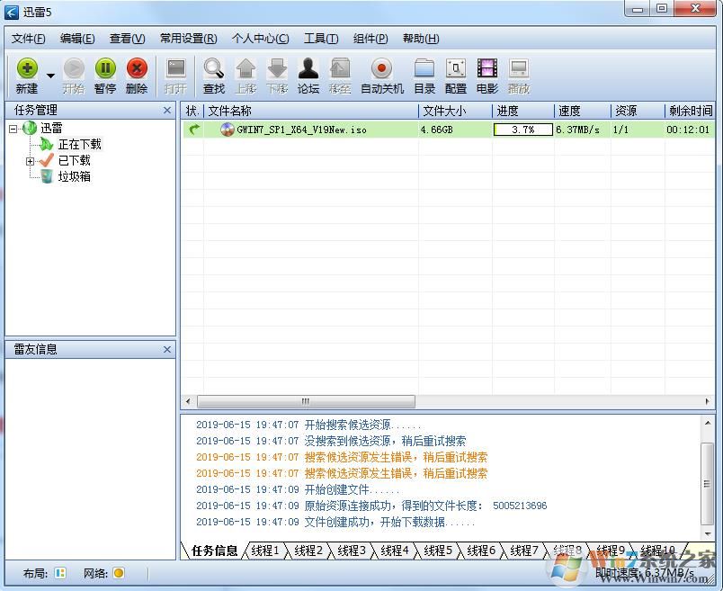The image size is (723, 591).
Task: Close the 雷友信息 panel
Action: click(167, 350)
